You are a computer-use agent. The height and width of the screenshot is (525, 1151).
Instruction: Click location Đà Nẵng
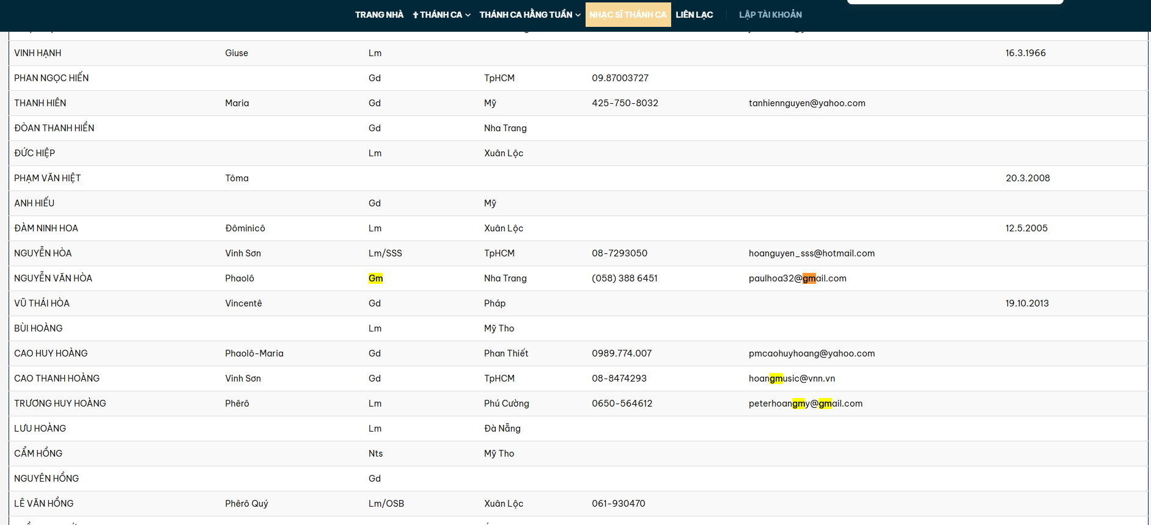[x=502, y=429]
